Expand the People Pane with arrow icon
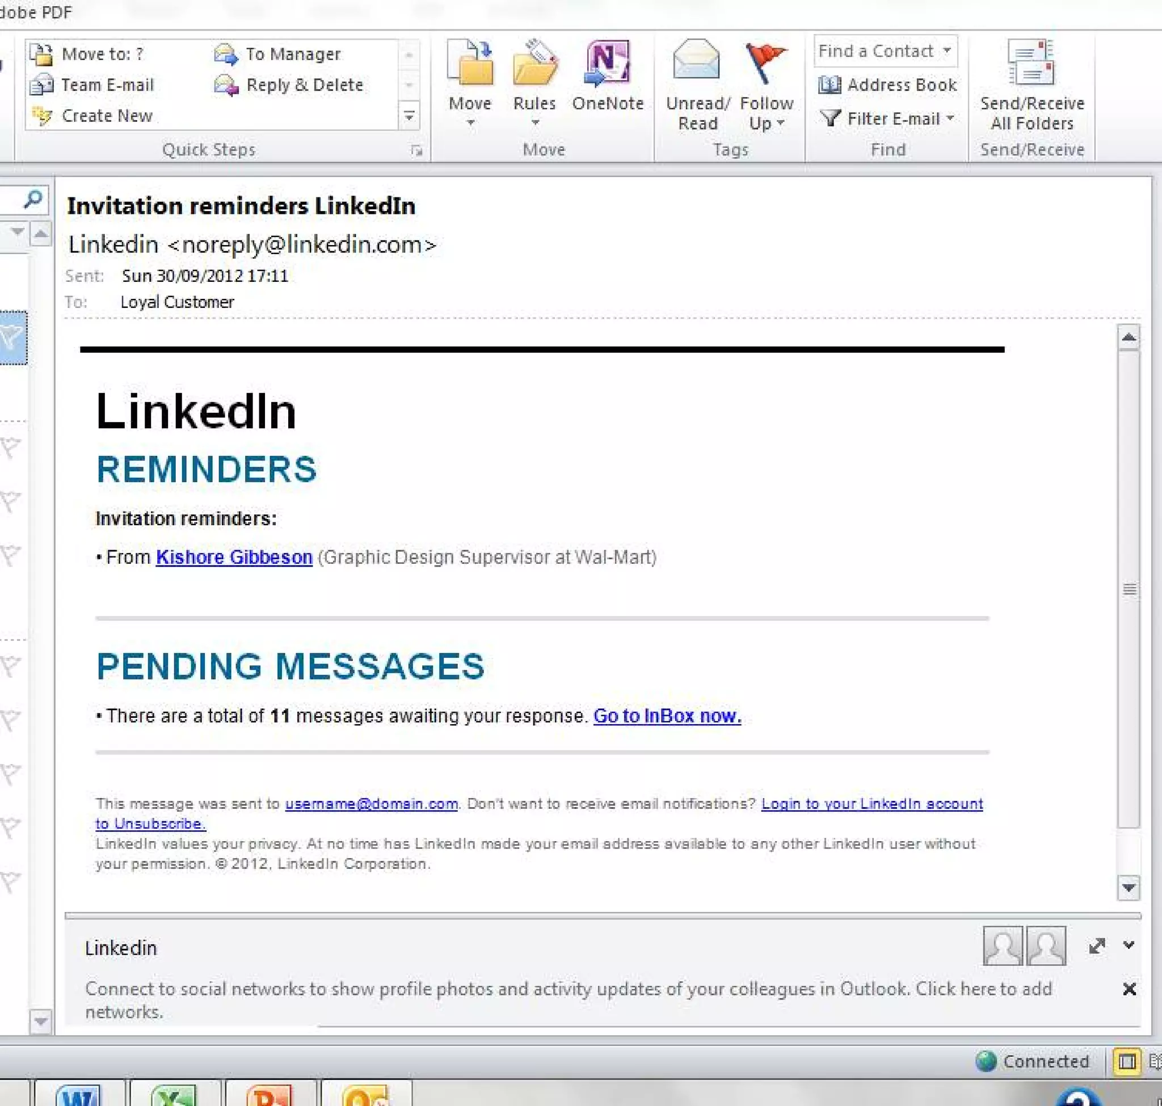Viewport: 1162px width, 1106px height. tap(1097, 945)
